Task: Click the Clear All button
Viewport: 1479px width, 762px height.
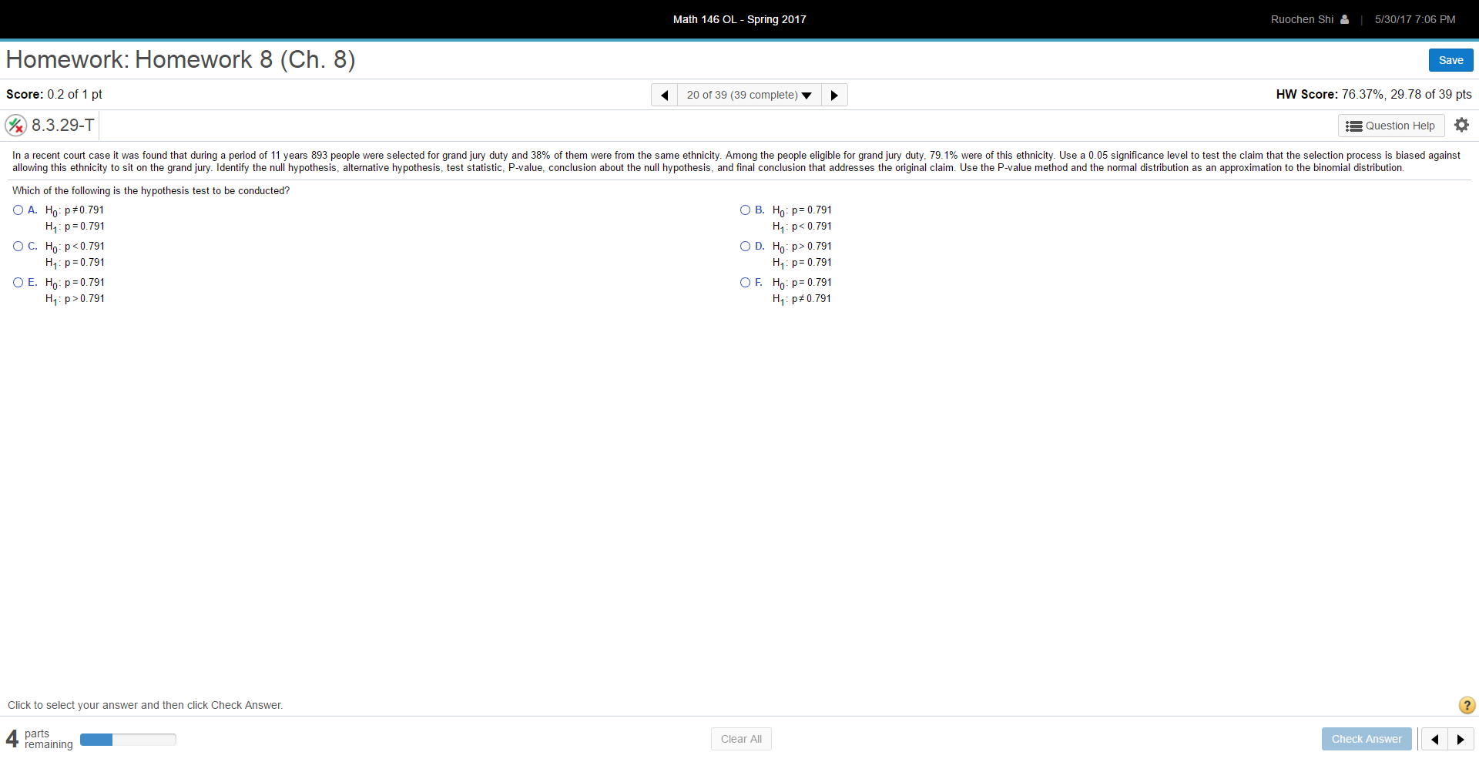Action: [x=739, y=739]
